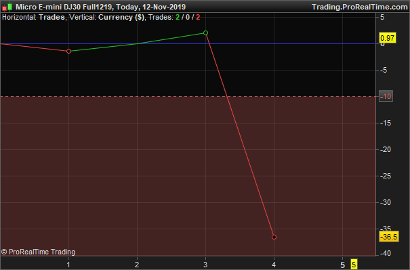This screenshot has height=270, width=410.
Task: Click the yellow 0.97 price label
Action: [387, 38]
